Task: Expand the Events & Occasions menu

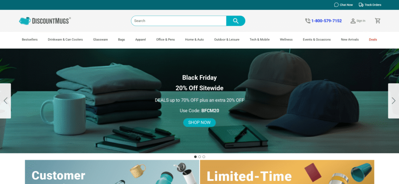Action: (316, 40)
